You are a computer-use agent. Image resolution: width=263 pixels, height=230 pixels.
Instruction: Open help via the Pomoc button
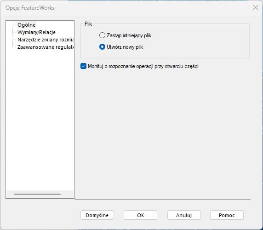(x=227, y=215)
